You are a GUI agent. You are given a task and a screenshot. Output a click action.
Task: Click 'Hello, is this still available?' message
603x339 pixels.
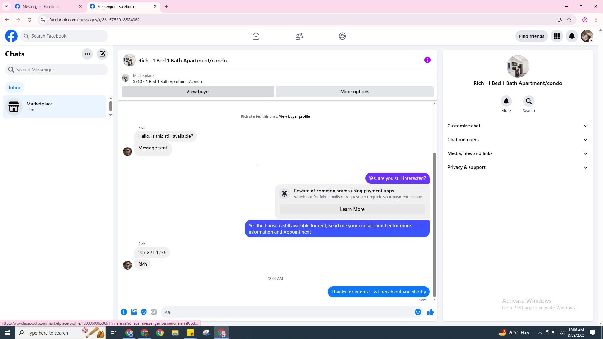pos(166,136)
